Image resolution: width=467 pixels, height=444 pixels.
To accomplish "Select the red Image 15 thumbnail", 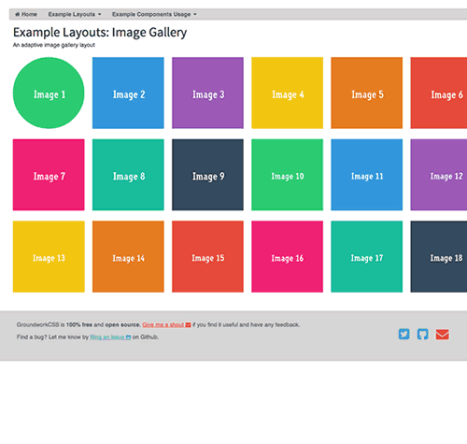I will (207, 257).
